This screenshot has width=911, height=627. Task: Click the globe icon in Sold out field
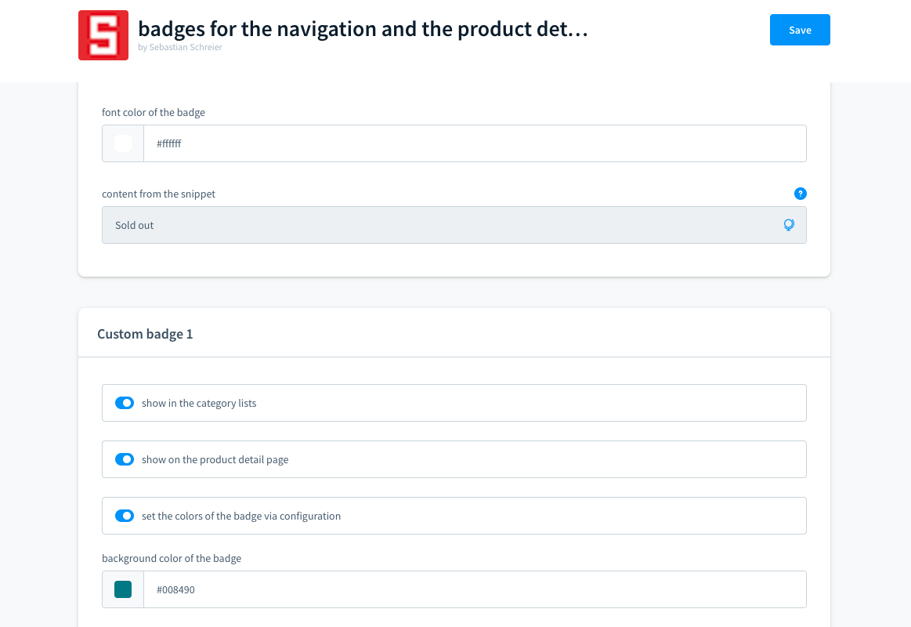pos(789,225)
